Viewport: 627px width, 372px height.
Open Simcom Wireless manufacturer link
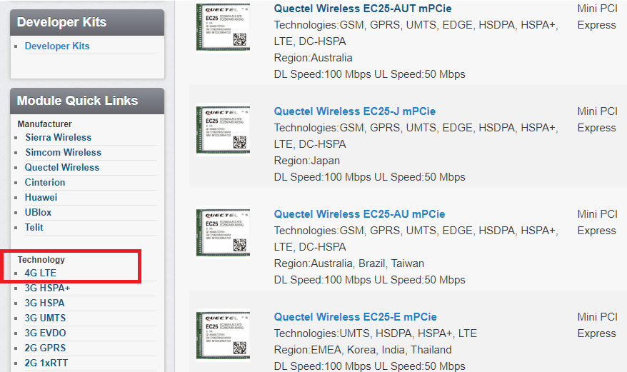[63, 152]
